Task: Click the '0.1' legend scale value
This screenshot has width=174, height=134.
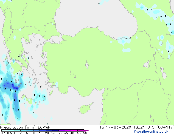Action: point(3,133)
